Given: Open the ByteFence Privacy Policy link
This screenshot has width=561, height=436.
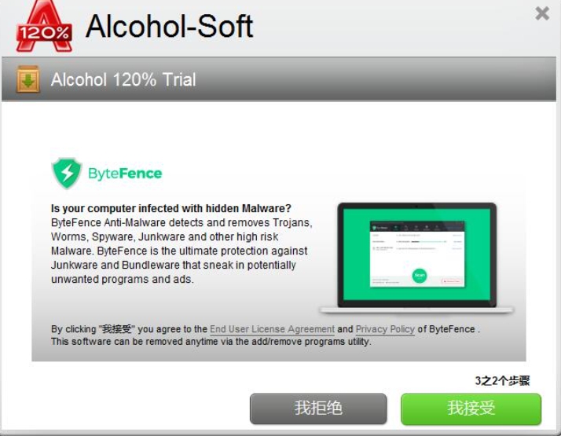Looking at the screenshot, I should point(385,329).
